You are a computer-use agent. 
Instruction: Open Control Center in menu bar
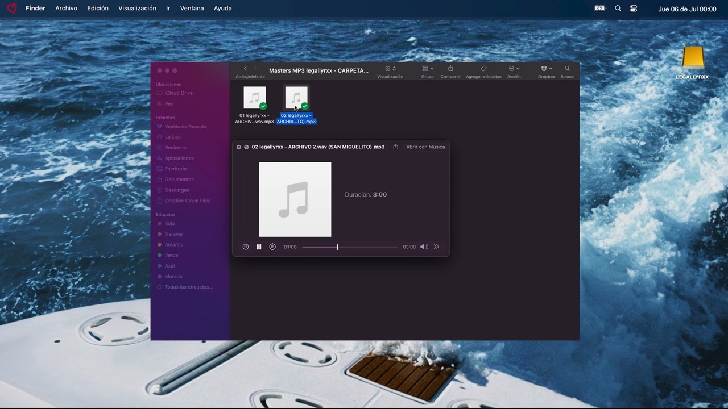click(x=634, y=9)
